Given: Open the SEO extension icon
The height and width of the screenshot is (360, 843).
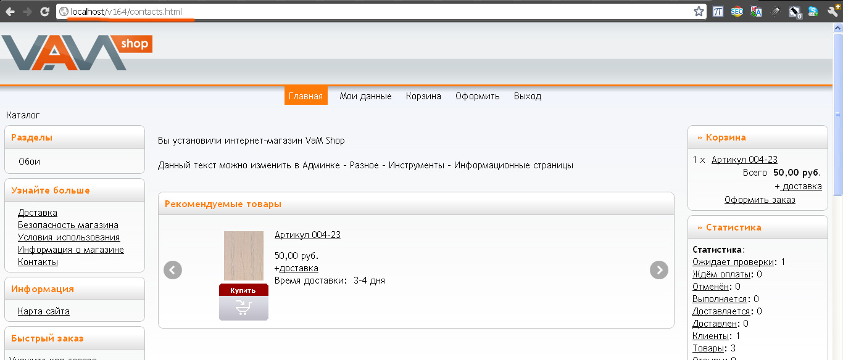Looking at the screenshot, I should tap(737, 12).
